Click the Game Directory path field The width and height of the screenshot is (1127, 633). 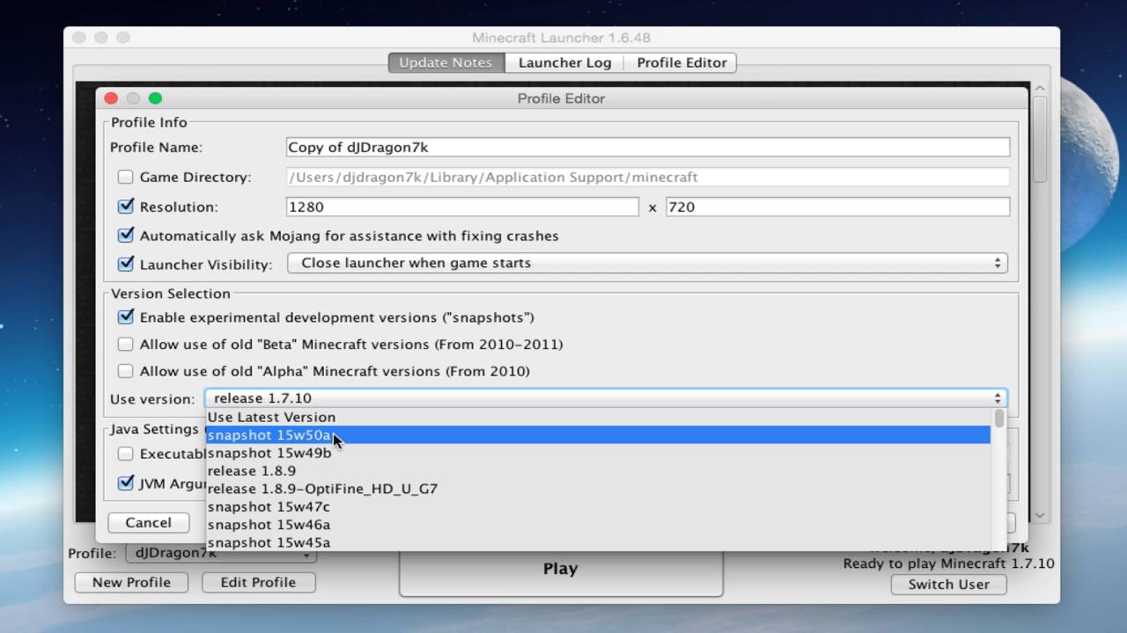(x=648, y=177)
